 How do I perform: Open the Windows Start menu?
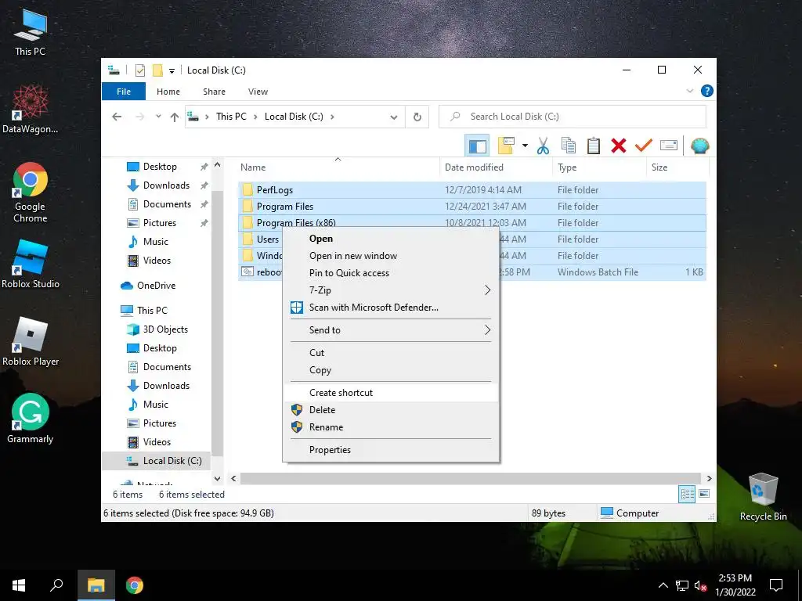[x=19, y=585]
